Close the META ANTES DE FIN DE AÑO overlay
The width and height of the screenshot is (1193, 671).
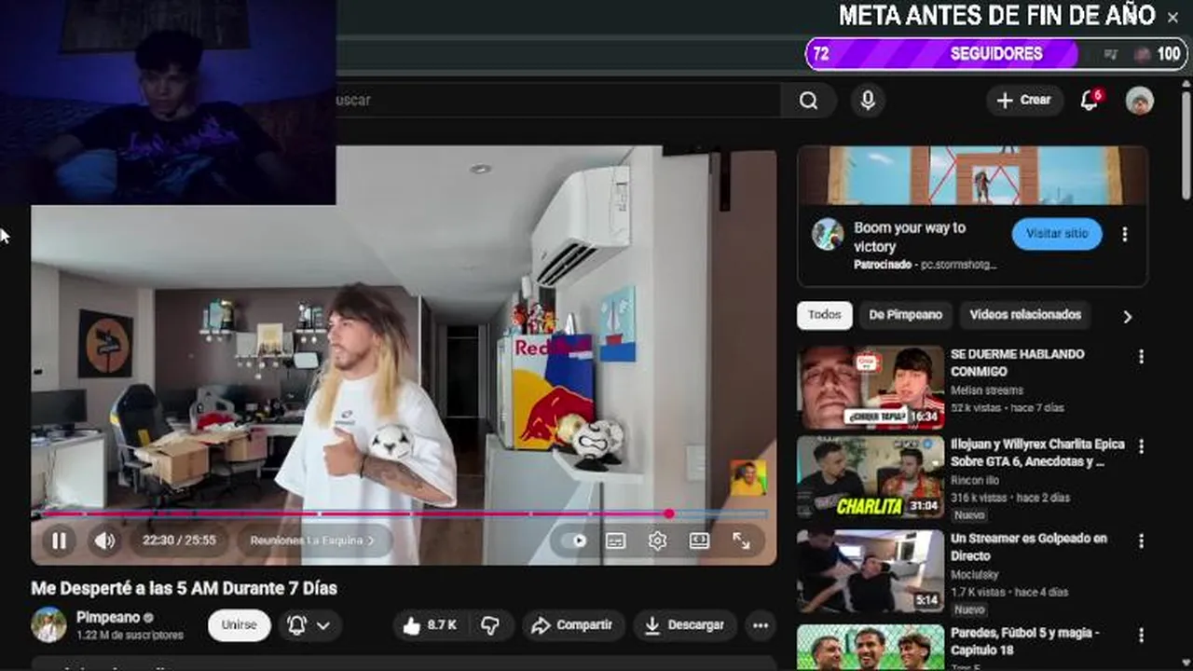(x=1172, y=17)
